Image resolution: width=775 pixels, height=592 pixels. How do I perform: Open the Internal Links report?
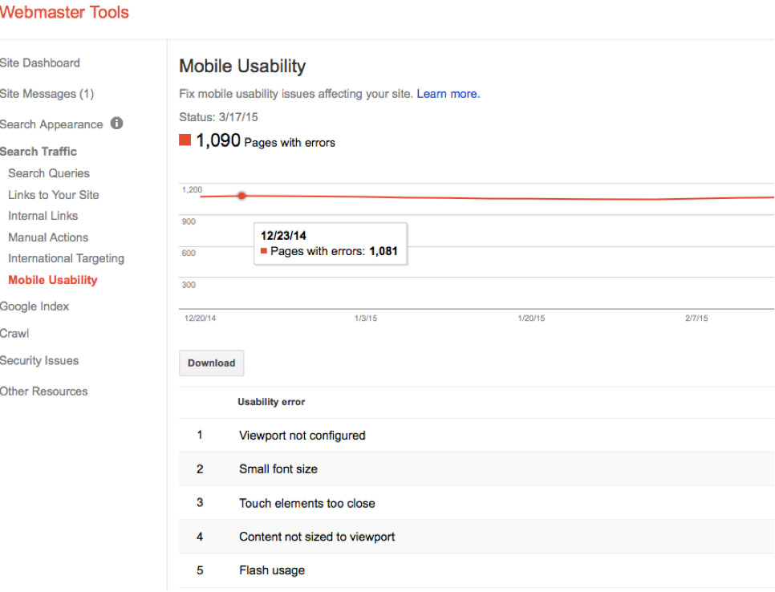[43, 216]
